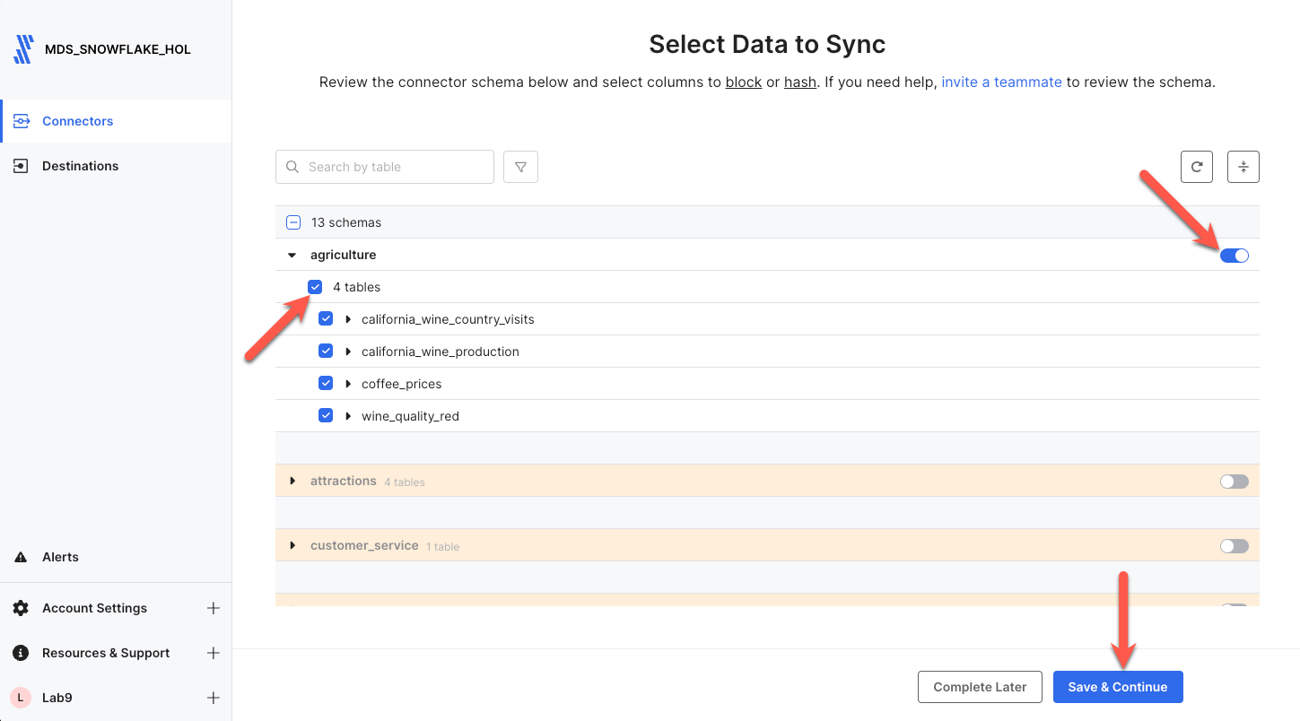The width and height of the screenshot is (1300, 721).
Task: Enable the attractions schema toggle
Action: [1234, 482]
